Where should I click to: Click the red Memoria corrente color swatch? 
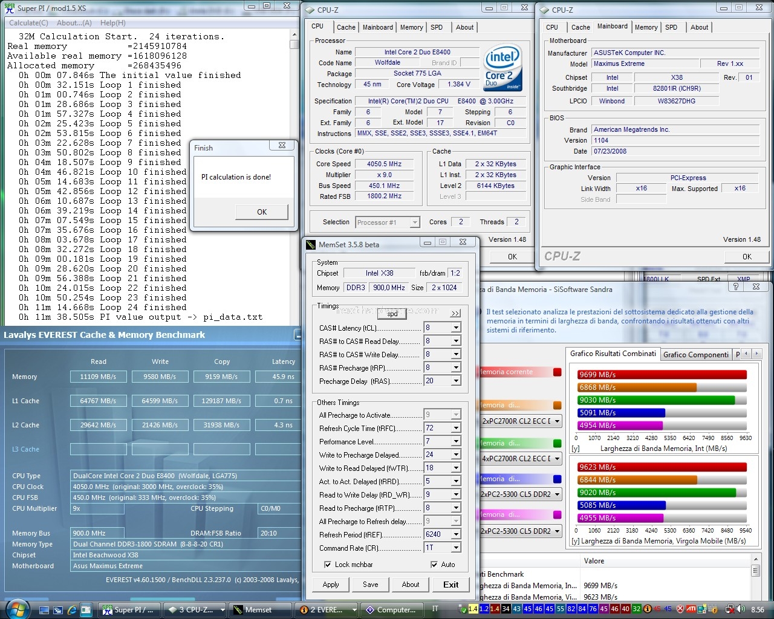point(557,372)
